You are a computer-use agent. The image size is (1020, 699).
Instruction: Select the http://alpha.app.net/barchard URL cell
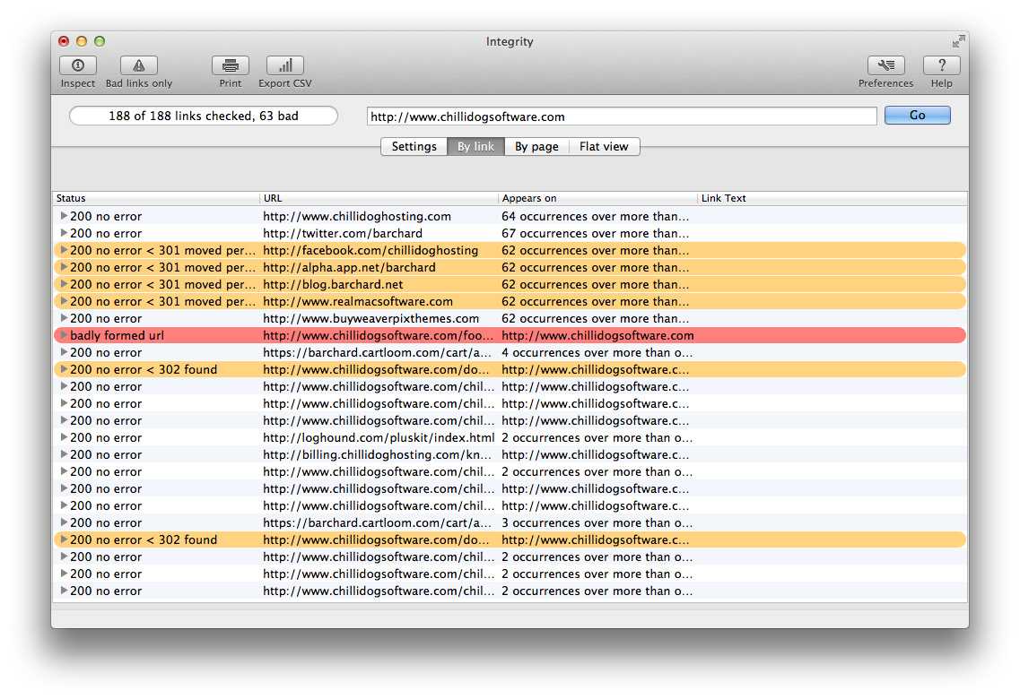[x=349, y=267]
